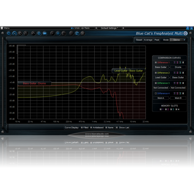194x194 pixels.
Task: Click the blue diamond toolbar icon
Action: point(39,33)
